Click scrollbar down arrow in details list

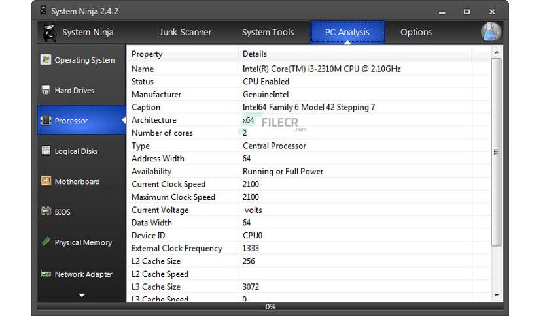pyautogui.click(x=497, y=296)
